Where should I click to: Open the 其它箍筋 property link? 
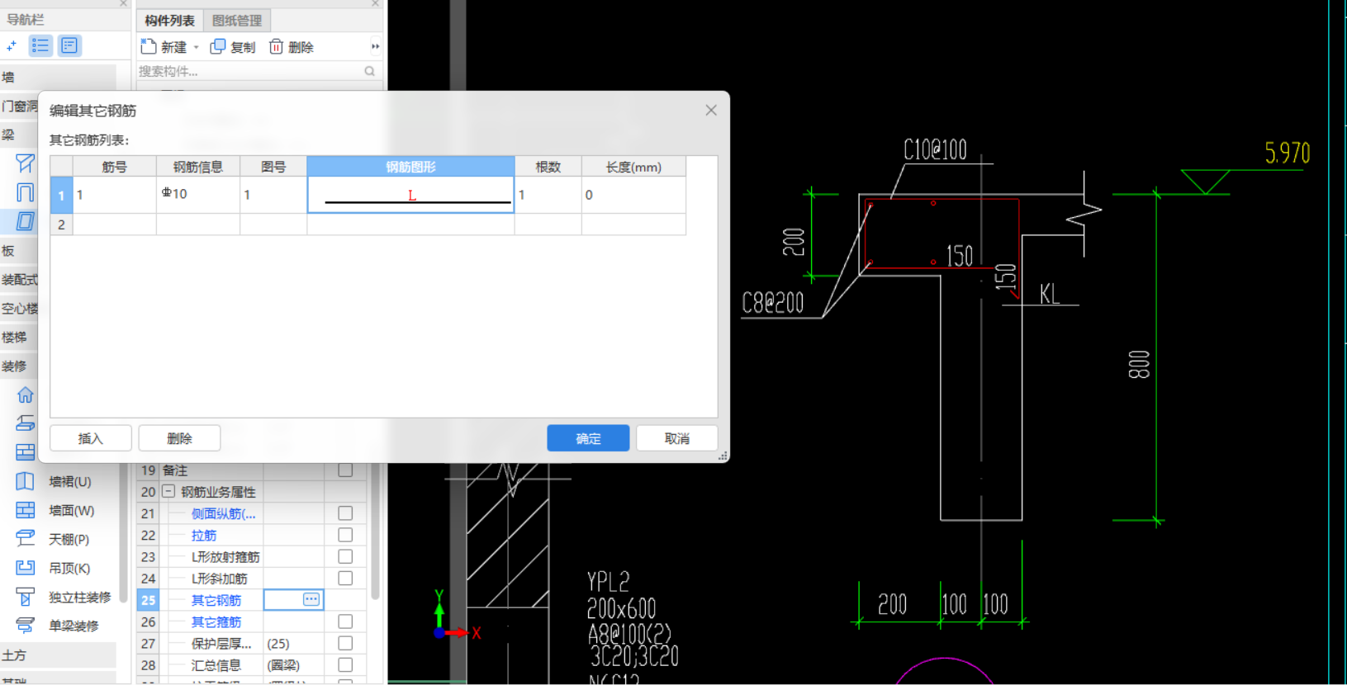tap(216, 621)
